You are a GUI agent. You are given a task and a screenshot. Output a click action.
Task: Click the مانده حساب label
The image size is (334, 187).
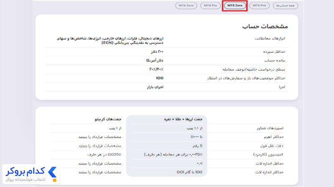coord(275,60)
